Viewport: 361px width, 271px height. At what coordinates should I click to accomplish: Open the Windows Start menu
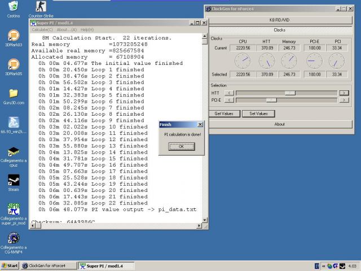coord(10,266)
